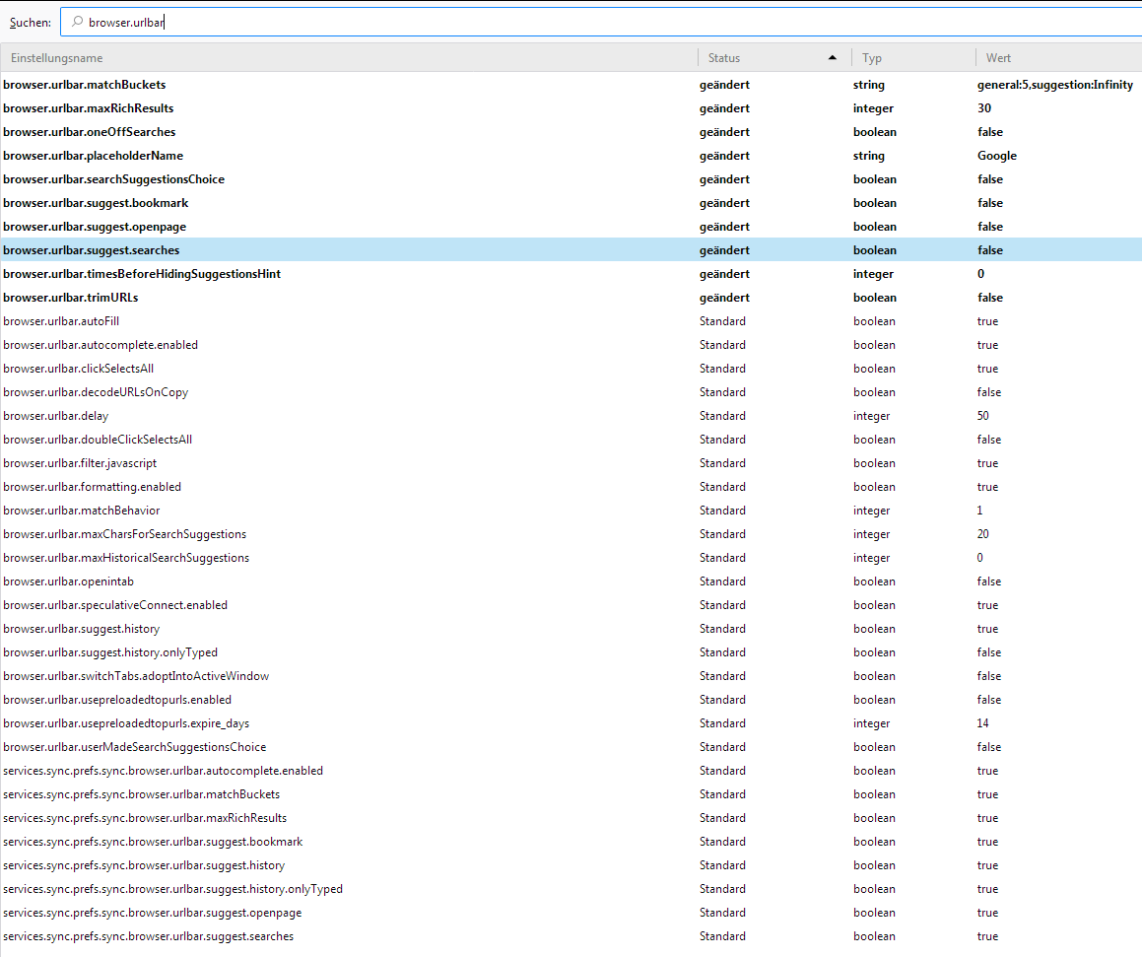Select browser.urlbar.maxHistoricalSearchSuggestions preference
This screenshot has width=1142, height=957.
(571, 558)
